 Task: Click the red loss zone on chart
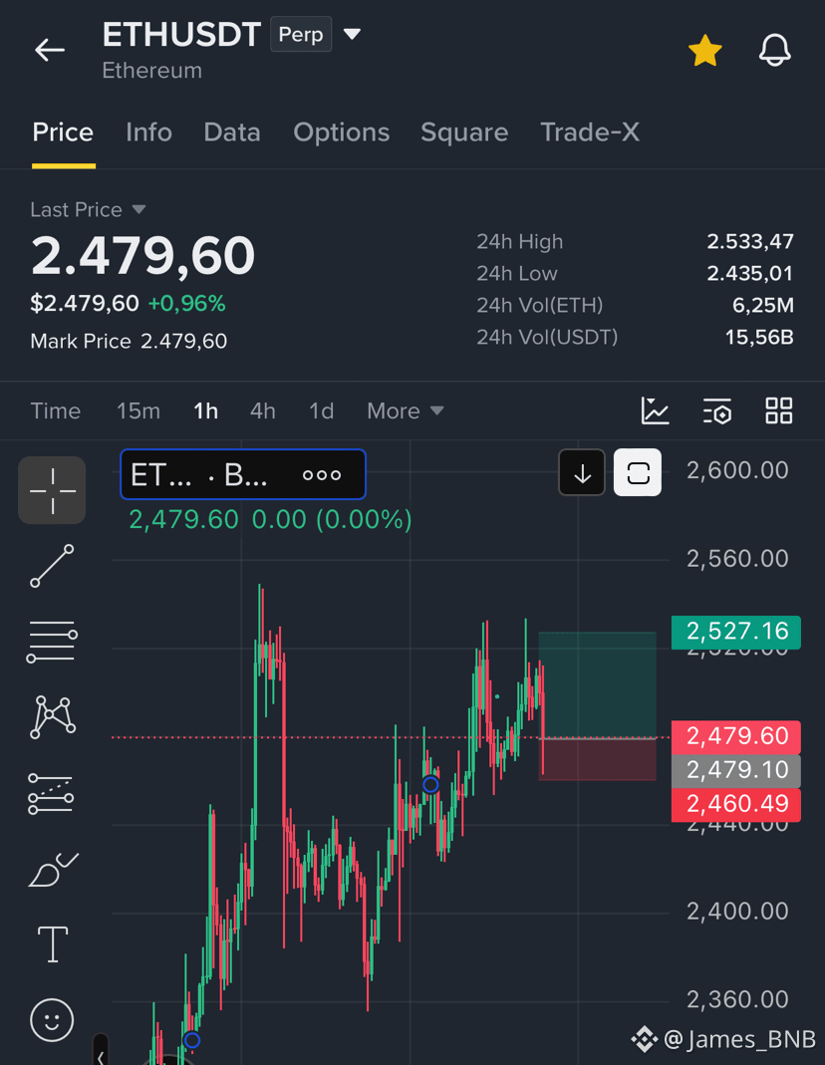[x=598, y=759]
